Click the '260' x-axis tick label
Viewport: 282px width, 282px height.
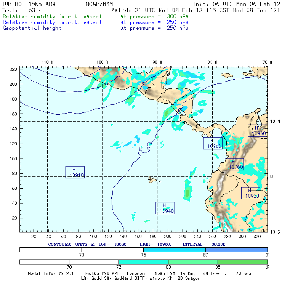coord(212,237)
